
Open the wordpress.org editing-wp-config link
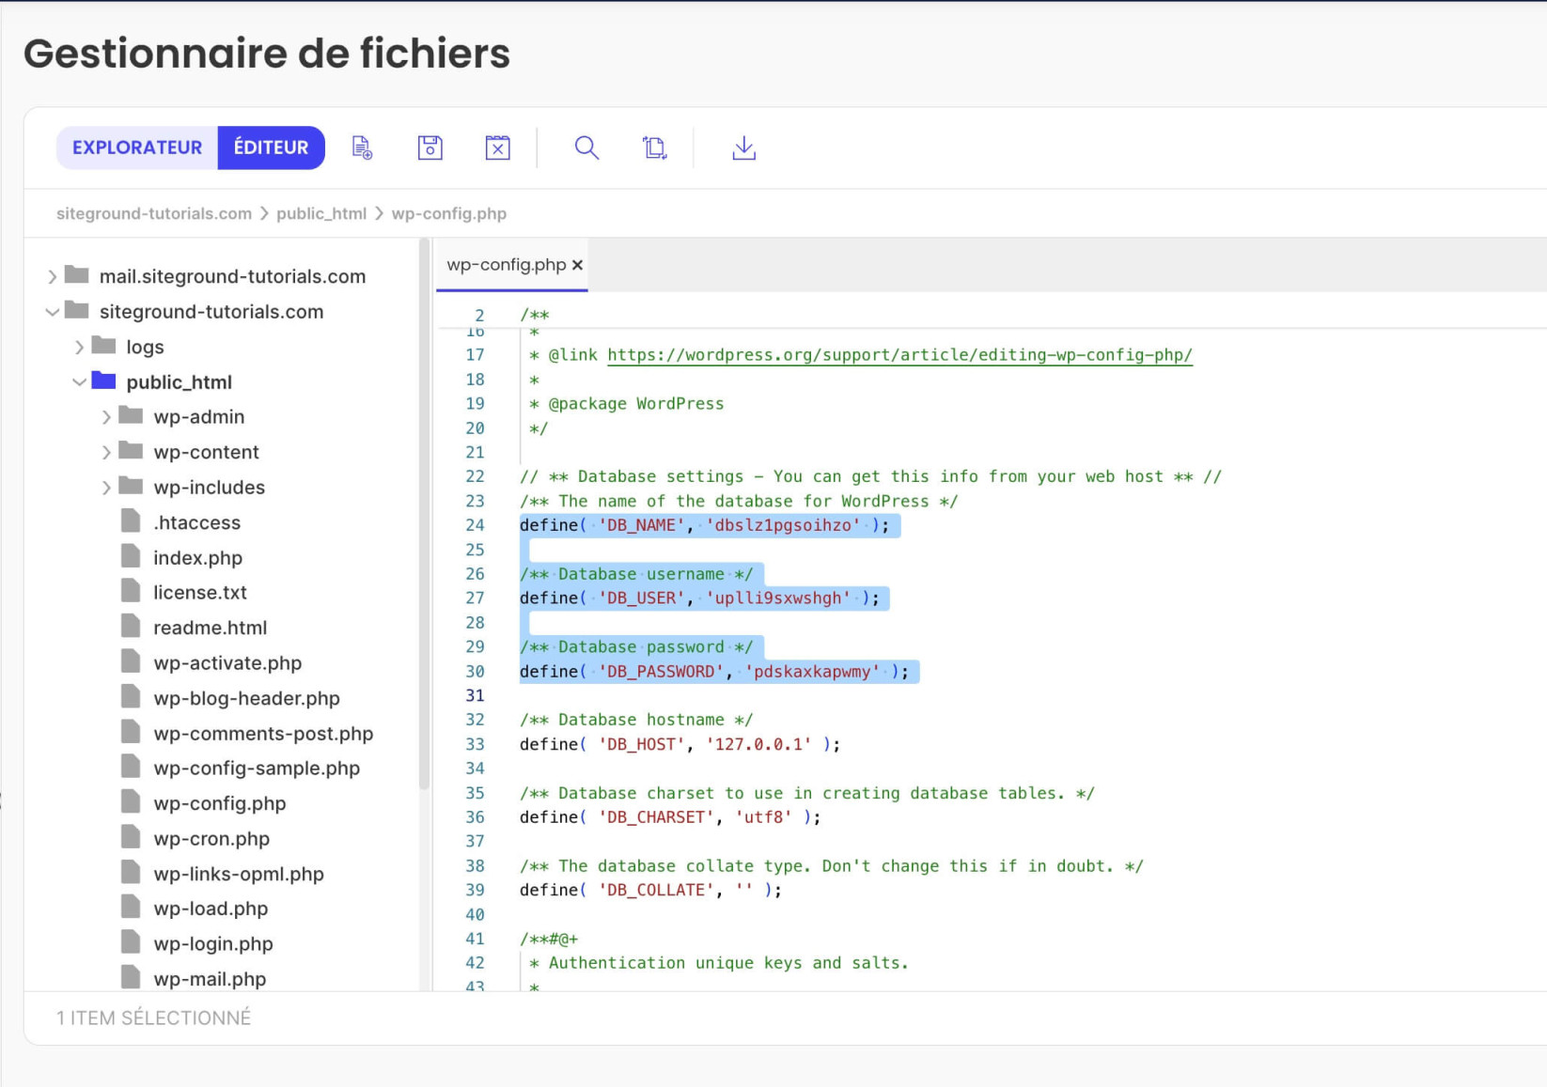pyautogui.click(x=899, y=355)
